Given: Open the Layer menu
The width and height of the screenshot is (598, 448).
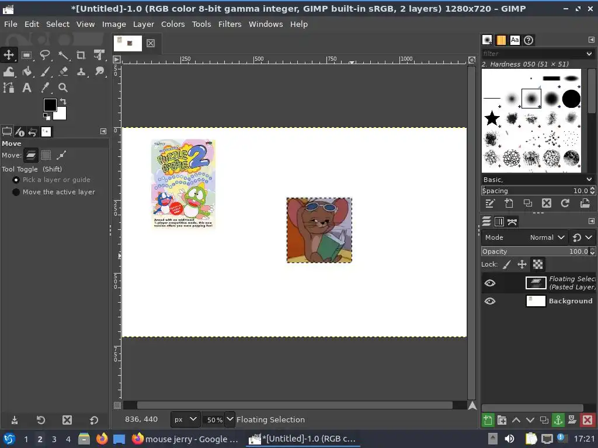Looking at the screenshot, I should pyautogui.click(x=144, y=24).
